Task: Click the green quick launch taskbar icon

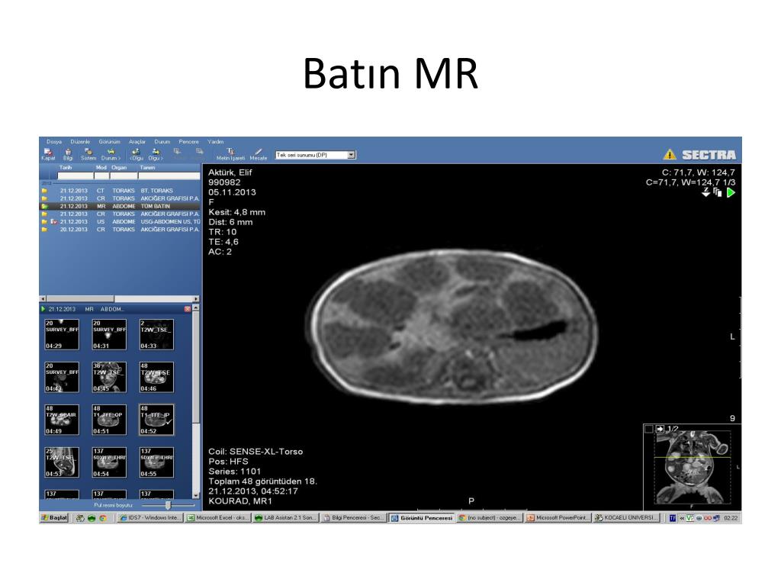Action: [92, 518]
